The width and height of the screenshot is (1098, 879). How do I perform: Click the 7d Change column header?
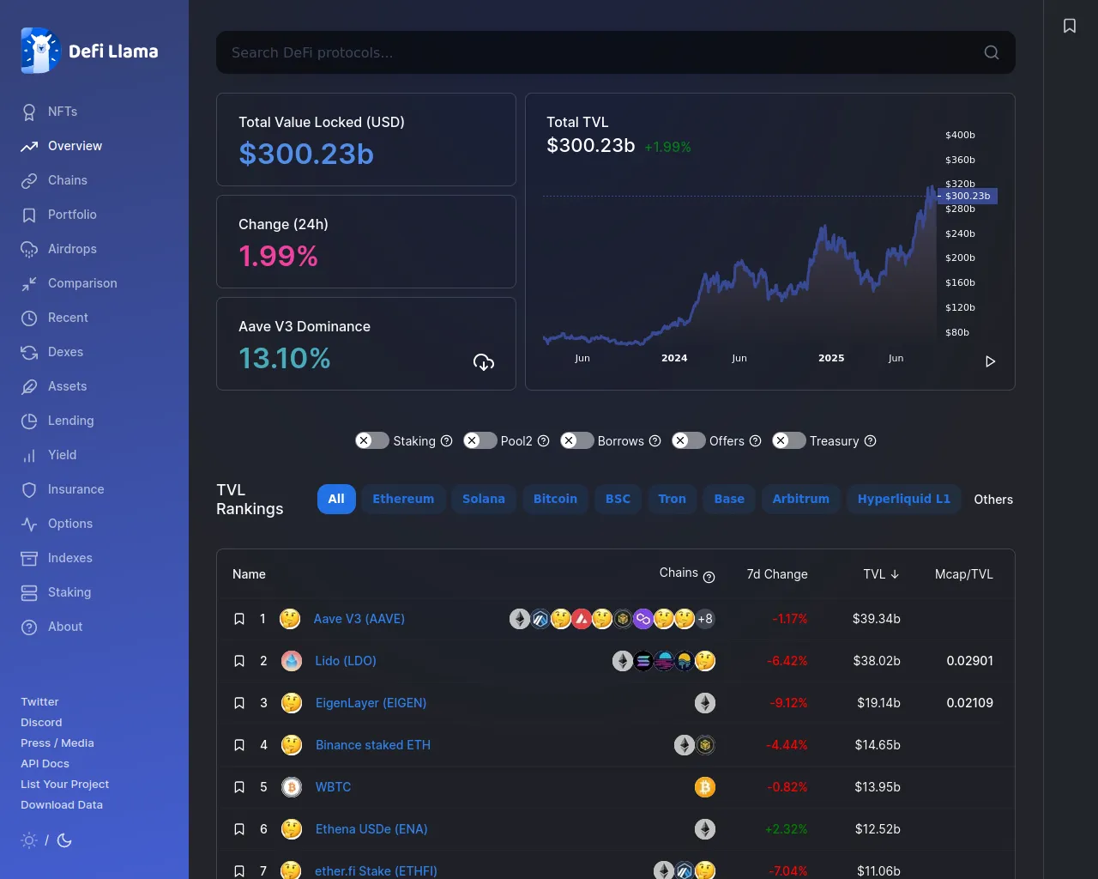tap(777, 574)
